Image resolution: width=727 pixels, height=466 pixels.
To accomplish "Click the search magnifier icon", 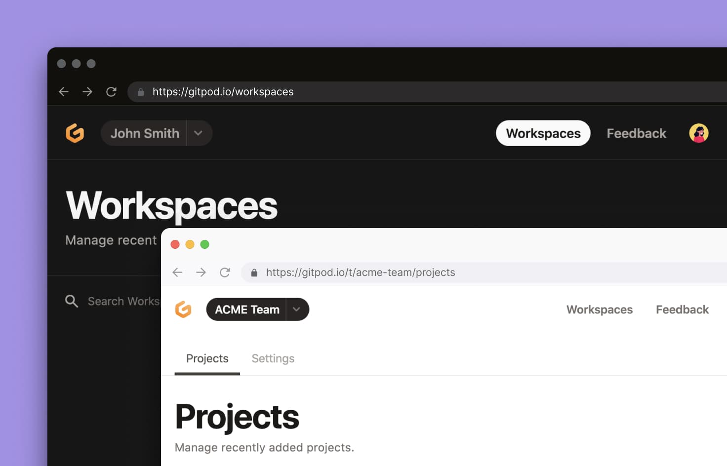I will tap(72, 301).
